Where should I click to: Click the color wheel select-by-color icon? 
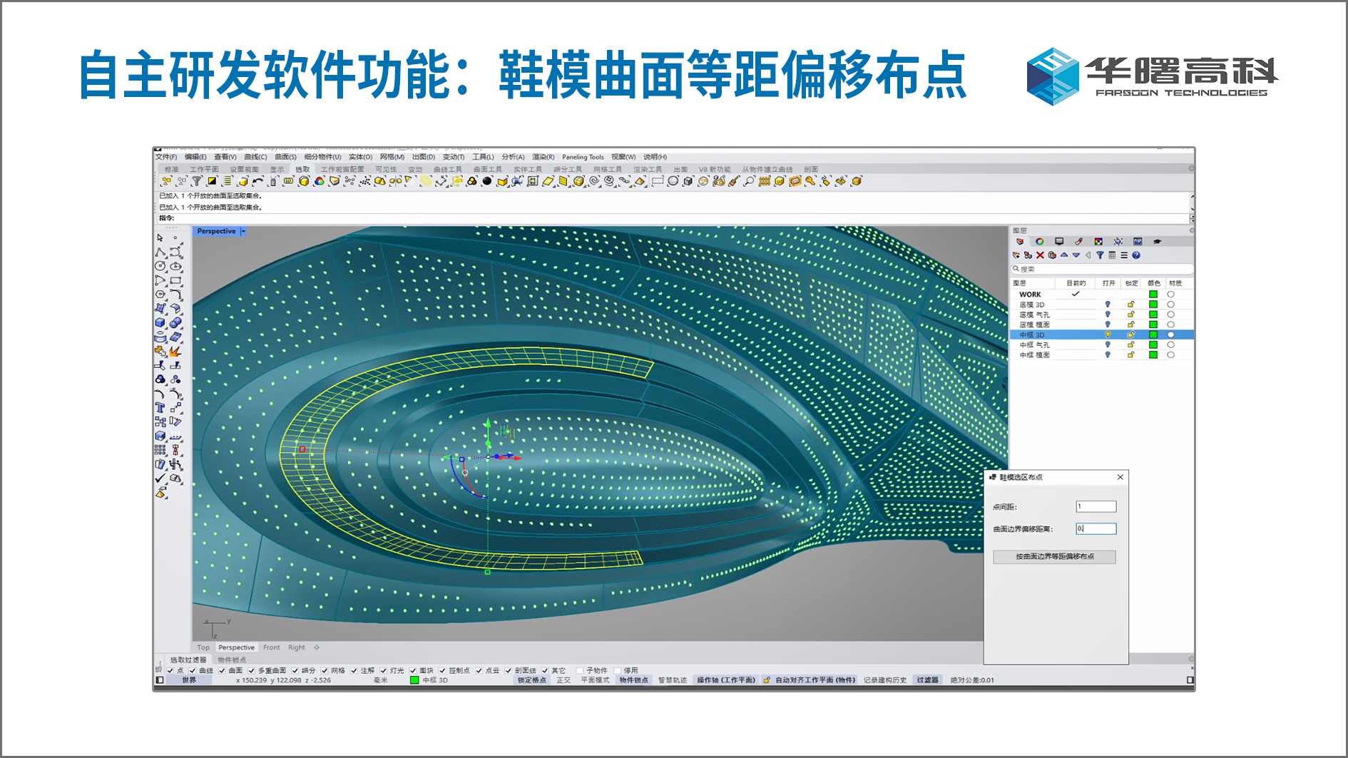pyautogui.click(x=319, y=182)
